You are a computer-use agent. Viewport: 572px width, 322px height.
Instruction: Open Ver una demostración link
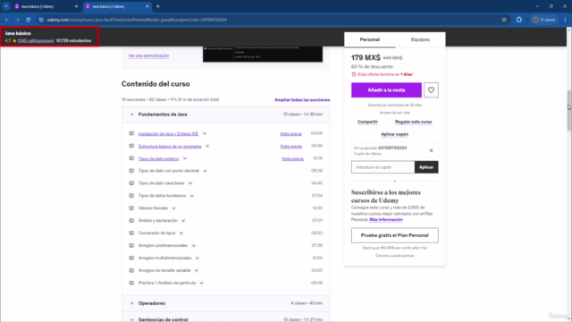click(149, 55)
